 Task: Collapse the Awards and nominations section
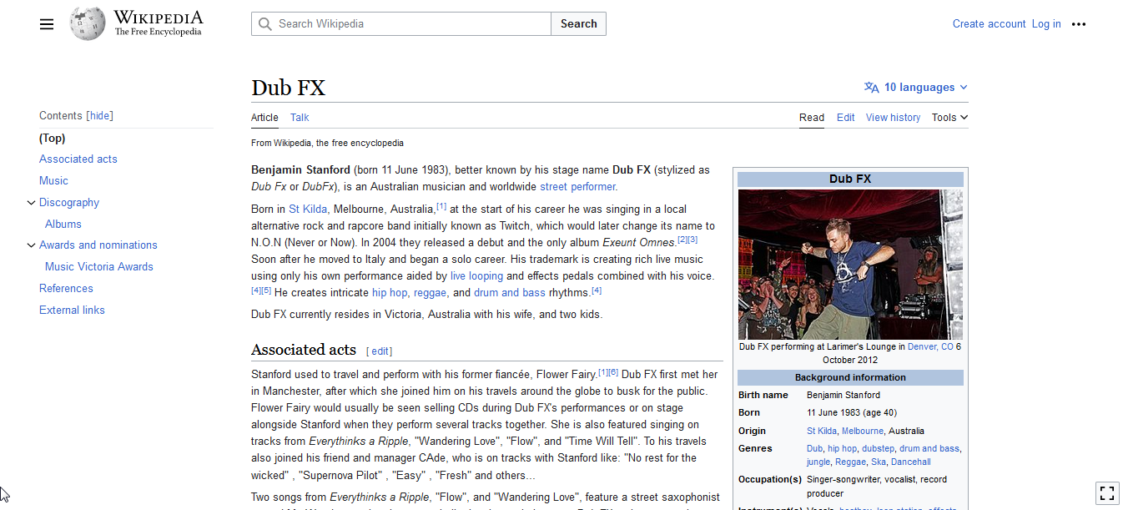[31, 245]
